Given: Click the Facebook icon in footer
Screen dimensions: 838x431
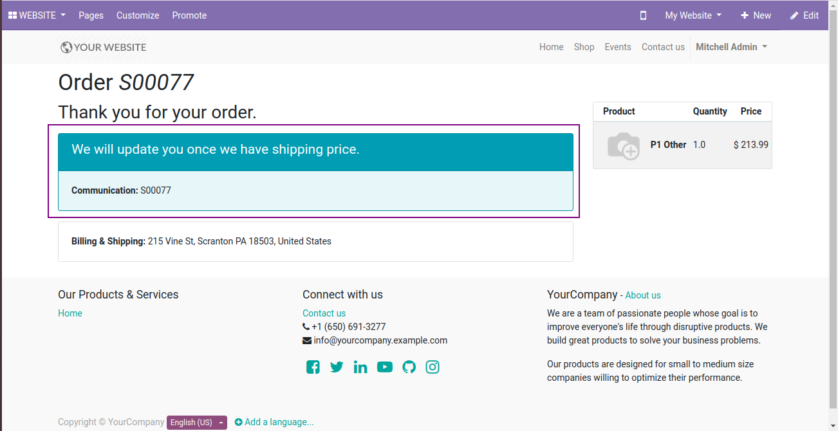Looking at the screenshot, I should point(313,367).
